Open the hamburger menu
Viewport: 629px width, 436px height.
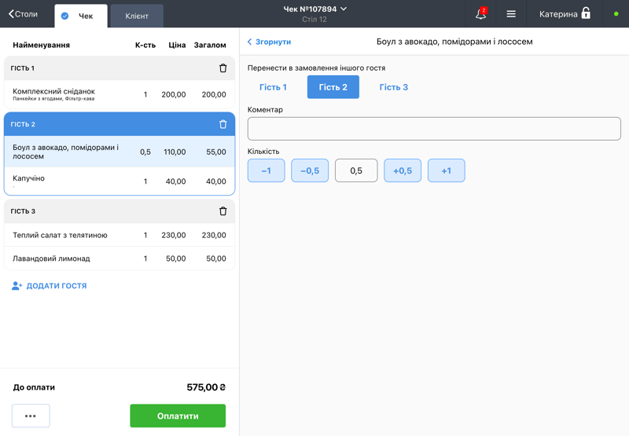pos(511,14)
